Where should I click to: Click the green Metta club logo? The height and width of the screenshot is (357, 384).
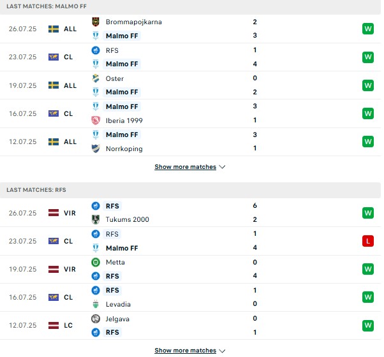(96, 262)
